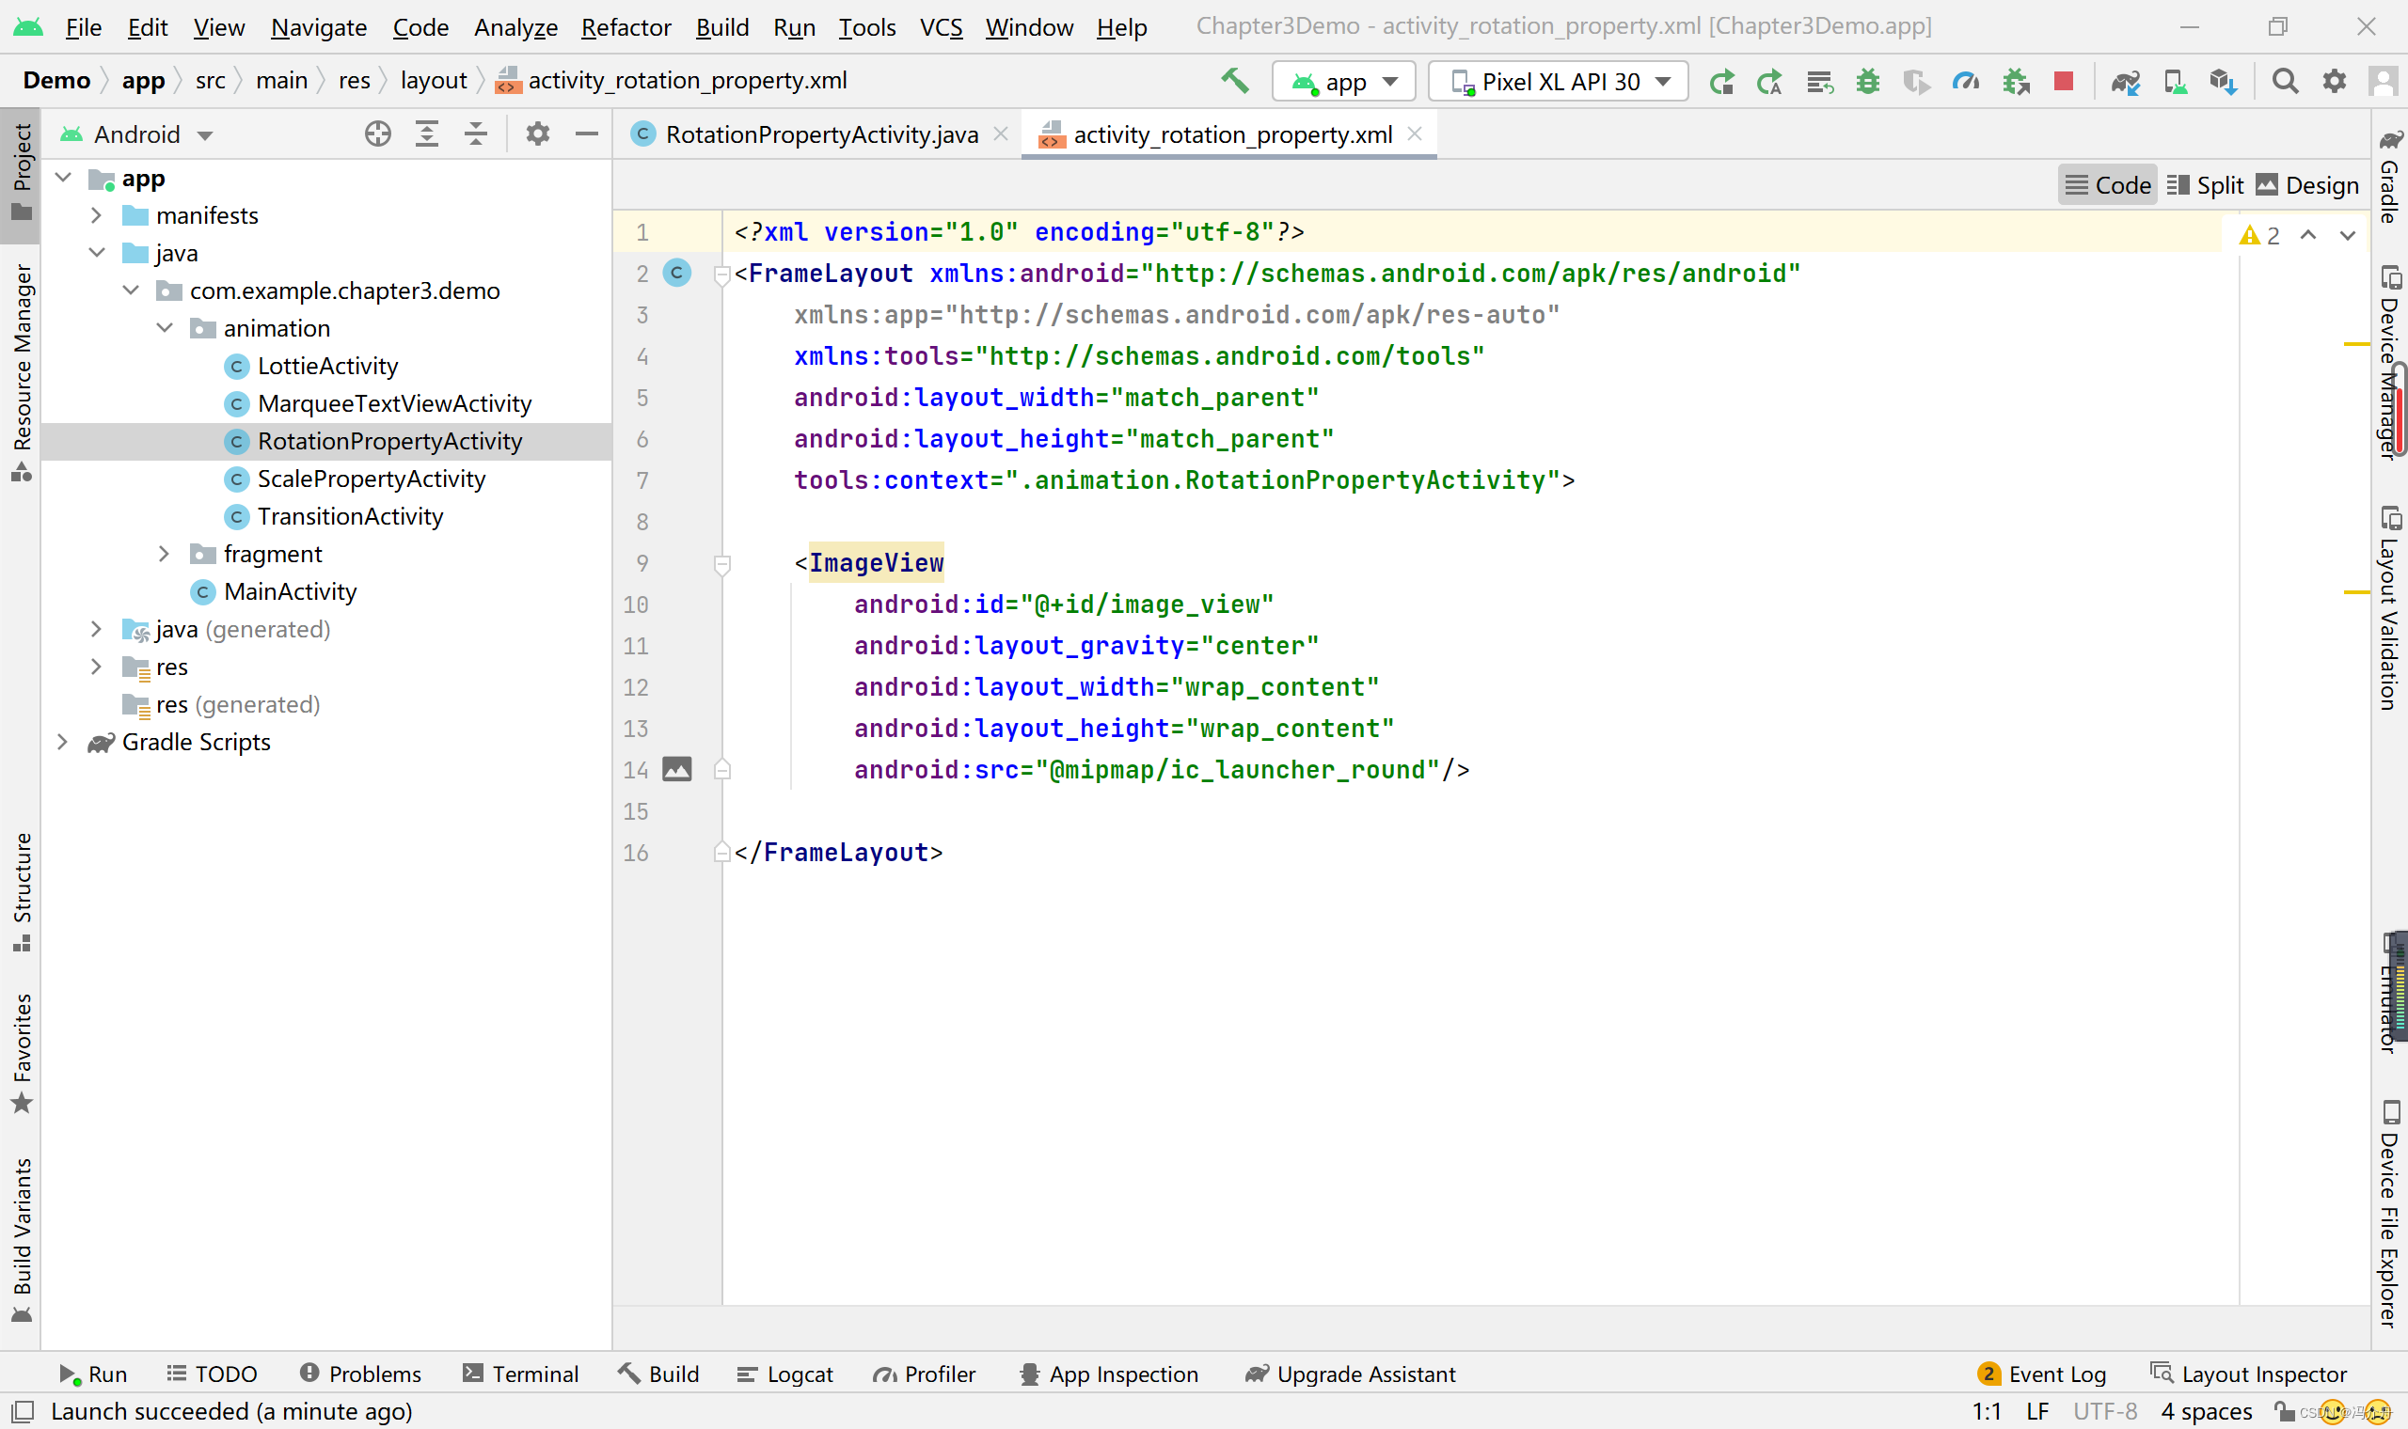Open the Event Log panel

[2042, 1374]
